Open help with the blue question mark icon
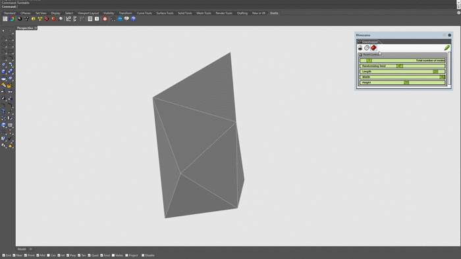 click(x=134, y=19)
